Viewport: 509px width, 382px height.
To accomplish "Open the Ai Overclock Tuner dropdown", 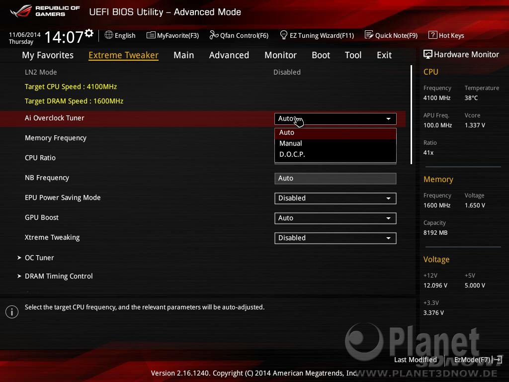I will tap(336, 119).
